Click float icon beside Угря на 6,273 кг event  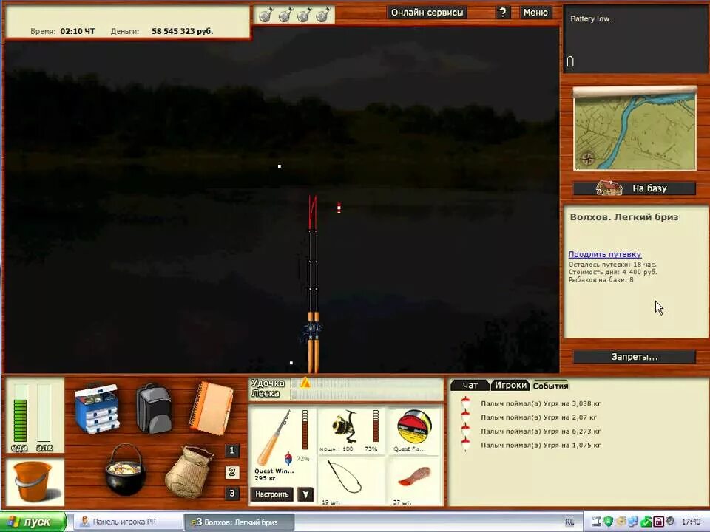point(465,431)
